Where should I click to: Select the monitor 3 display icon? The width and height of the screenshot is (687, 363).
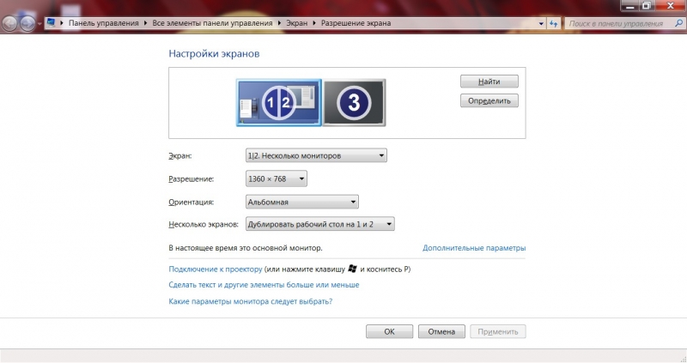[x=354, y=102]
